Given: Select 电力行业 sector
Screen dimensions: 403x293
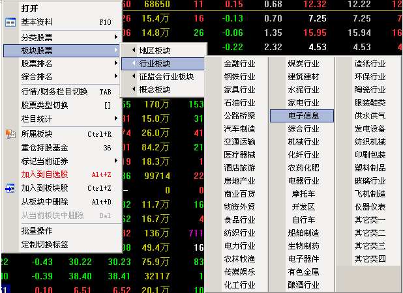Looking at the screenshot, I should (239, 246).
